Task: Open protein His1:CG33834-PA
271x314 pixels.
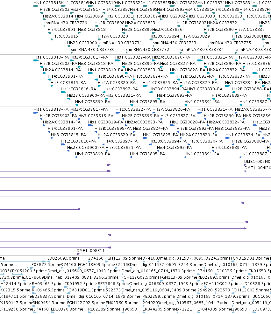Action: [x=243, y=135]
